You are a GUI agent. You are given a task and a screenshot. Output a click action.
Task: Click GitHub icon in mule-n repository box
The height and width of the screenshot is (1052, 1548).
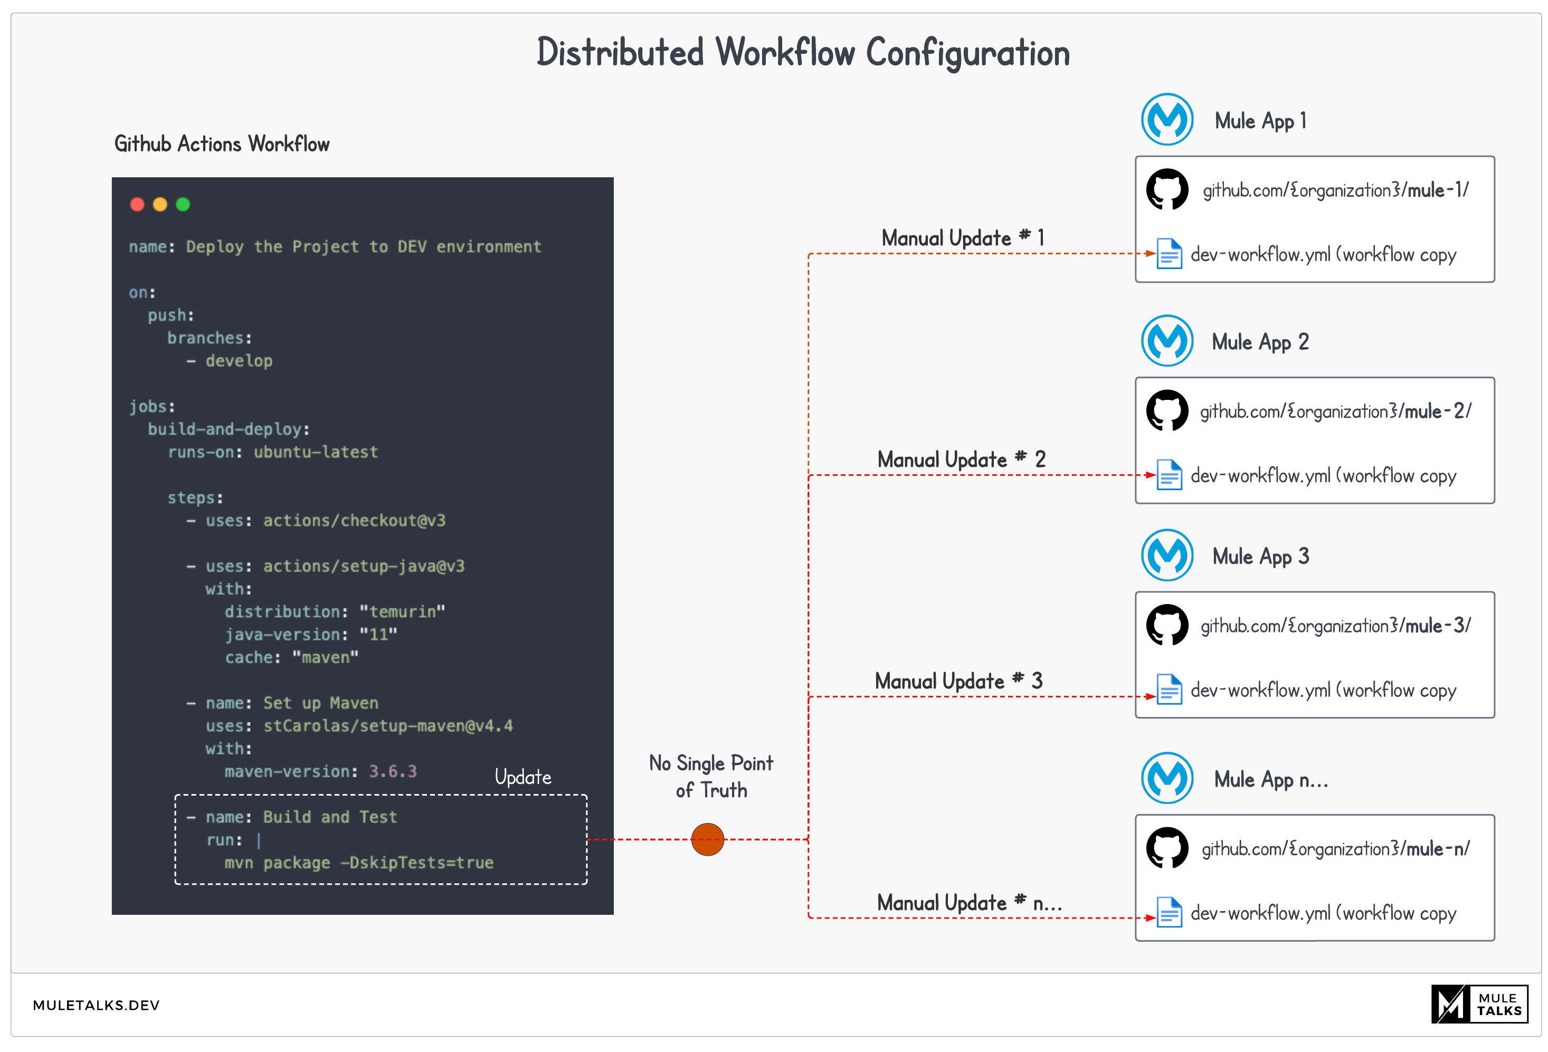1167,848
